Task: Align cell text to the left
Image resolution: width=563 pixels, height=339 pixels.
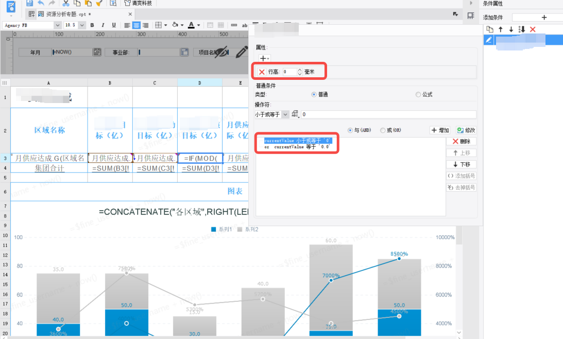Action: (x=127, y=25)
